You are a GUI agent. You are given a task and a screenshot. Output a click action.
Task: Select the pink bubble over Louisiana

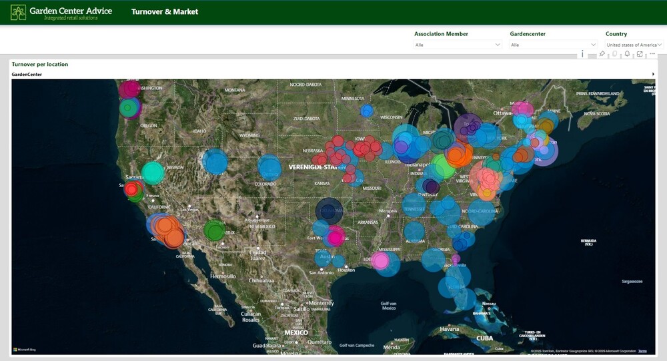(380, 261)
